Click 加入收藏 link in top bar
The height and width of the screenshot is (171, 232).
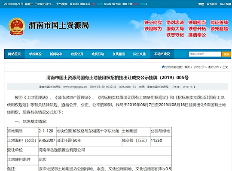[226, 4]
